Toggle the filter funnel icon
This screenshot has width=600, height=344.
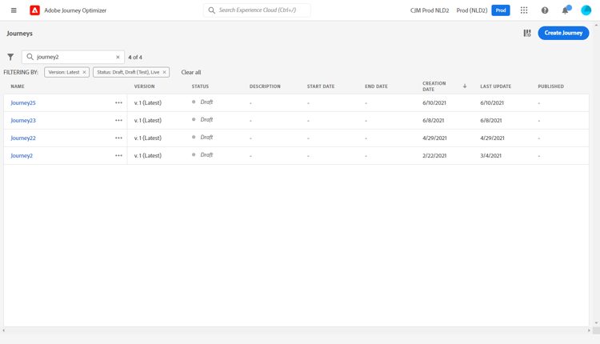point(10,57)
